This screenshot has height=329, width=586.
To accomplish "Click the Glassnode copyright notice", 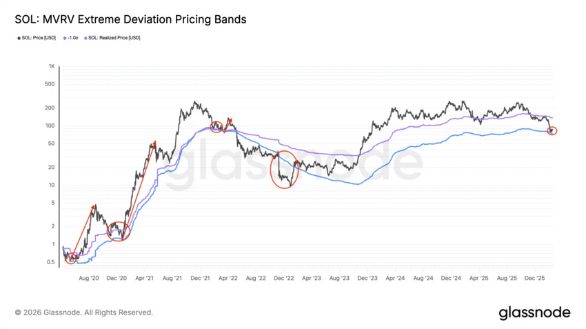I will click(84, 312).
